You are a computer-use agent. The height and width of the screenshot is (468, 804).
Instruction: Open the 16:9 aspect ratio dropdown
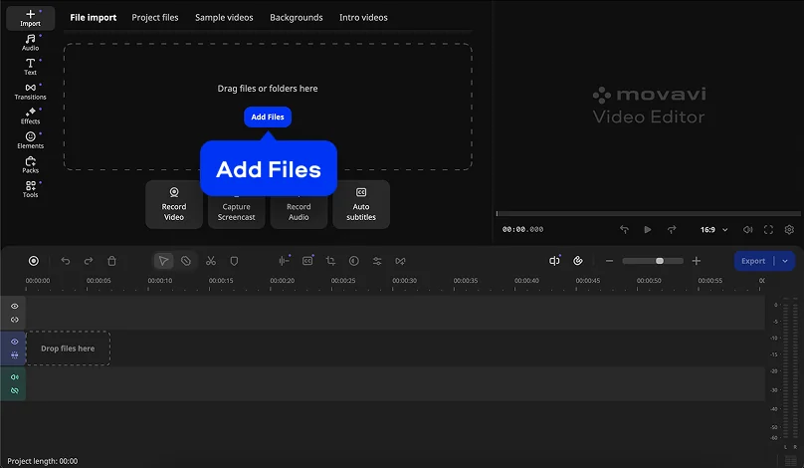coord(713,229)
